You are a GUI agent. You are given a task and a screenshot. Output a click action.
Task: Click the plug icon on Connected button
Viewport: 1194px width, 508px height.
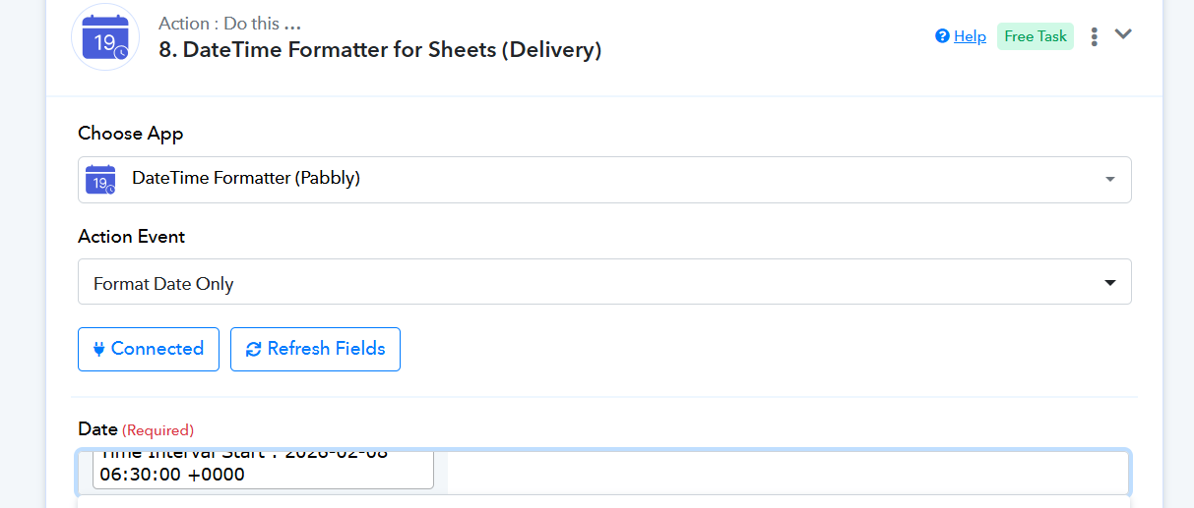coord(98,349)
